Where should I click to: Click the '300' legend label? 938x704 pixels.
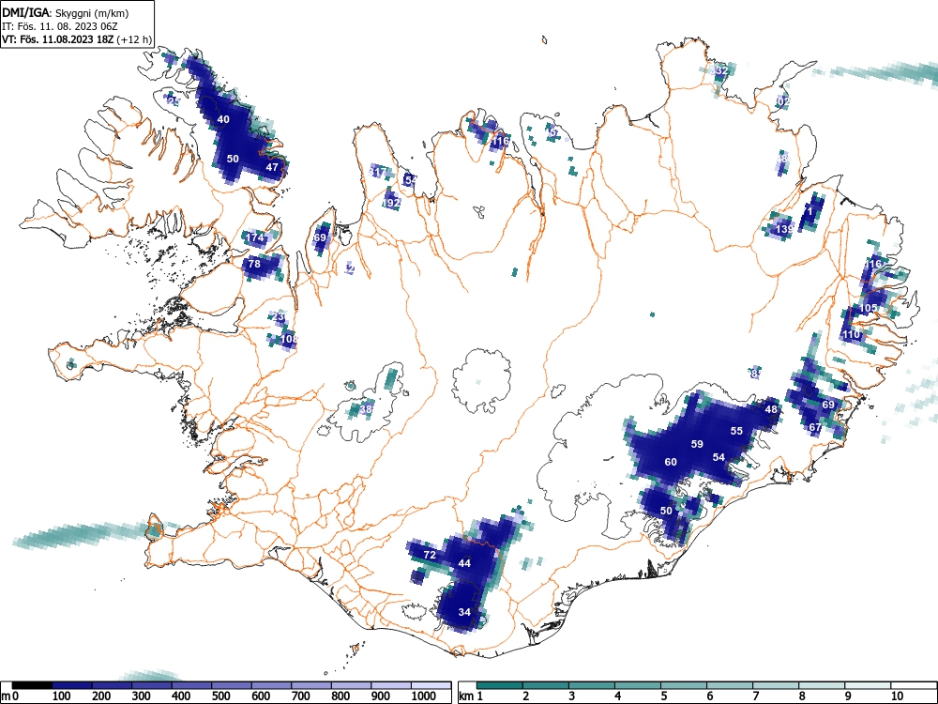(x=142, y=696)
